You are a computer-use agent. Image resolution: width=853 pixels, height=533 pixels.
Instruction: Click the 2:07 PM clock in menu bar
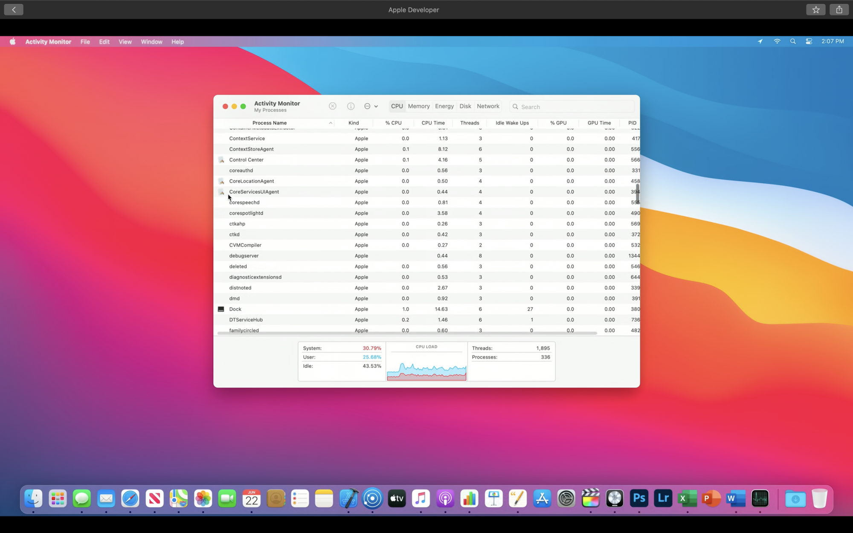coord(833,41)
